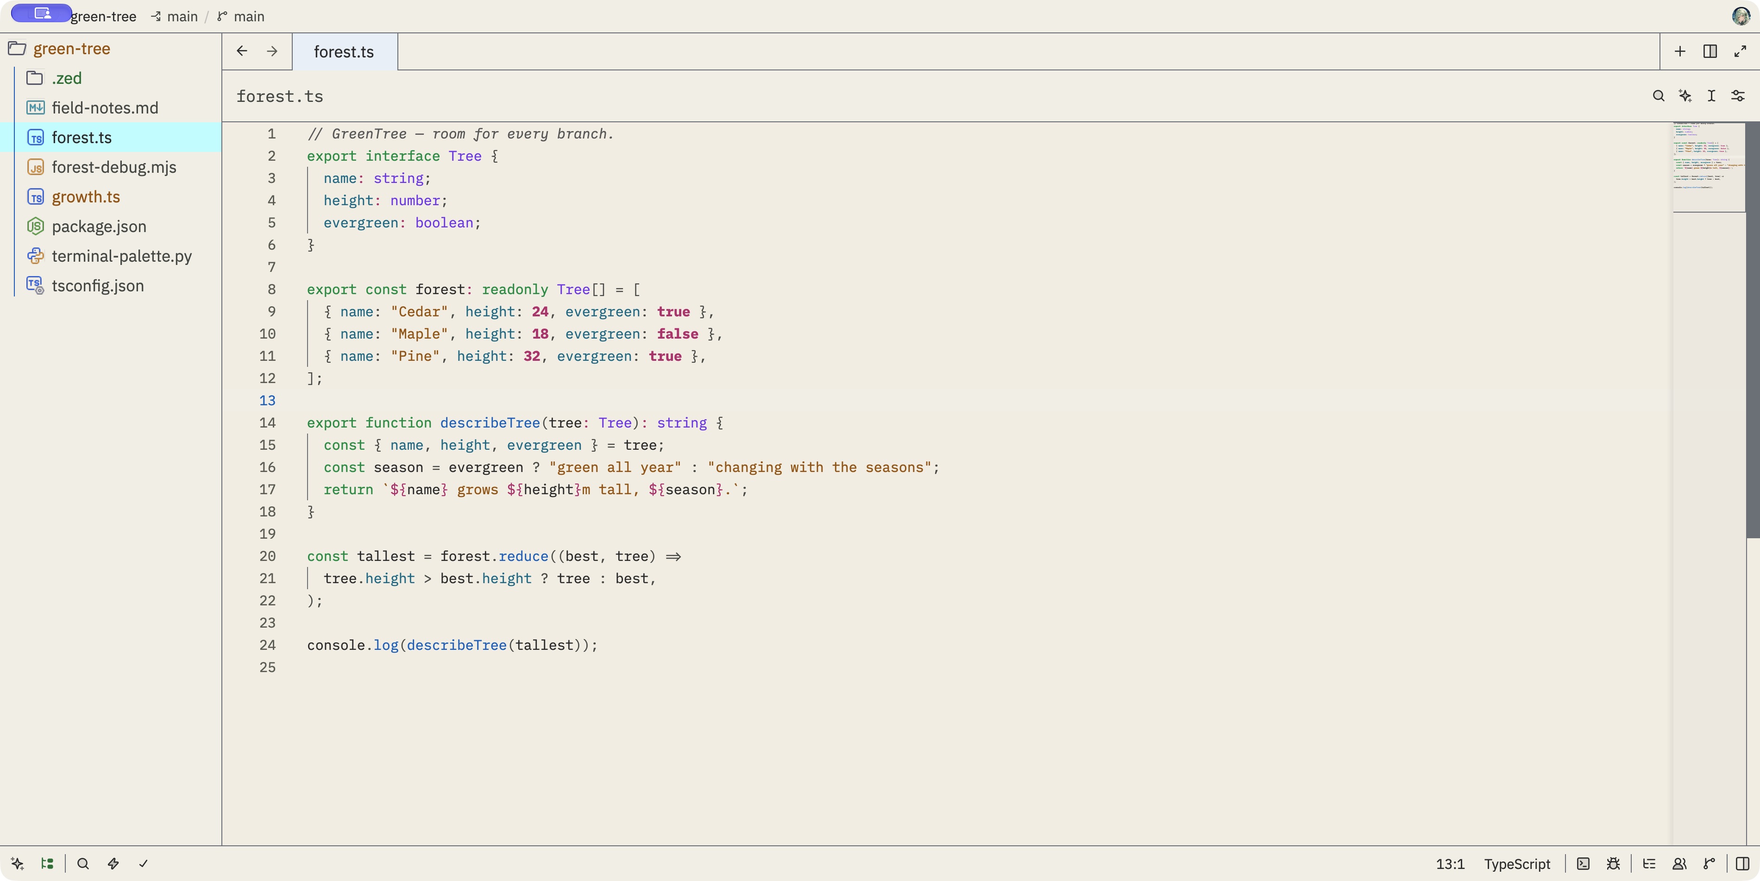
Task: Go back with the left arrow
Action: [242, 51]
